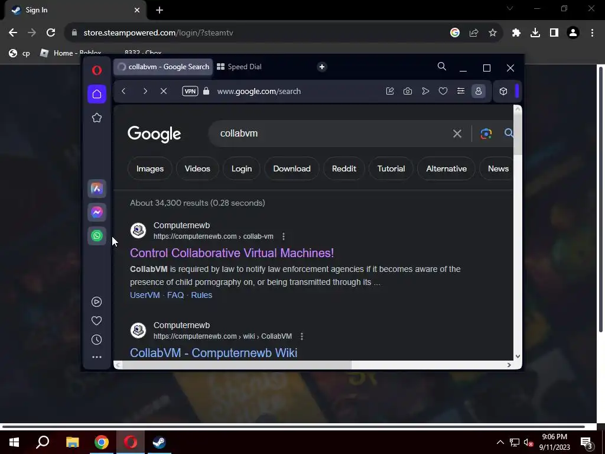The image size is (605, 454).
Task: Add new tab in Opera
Action: point(322,67)
